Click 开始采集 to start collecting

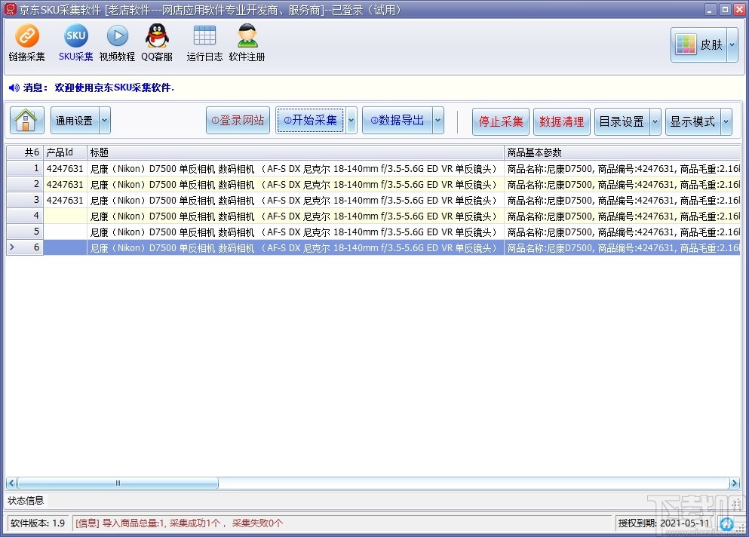click(x=311, y=121)
